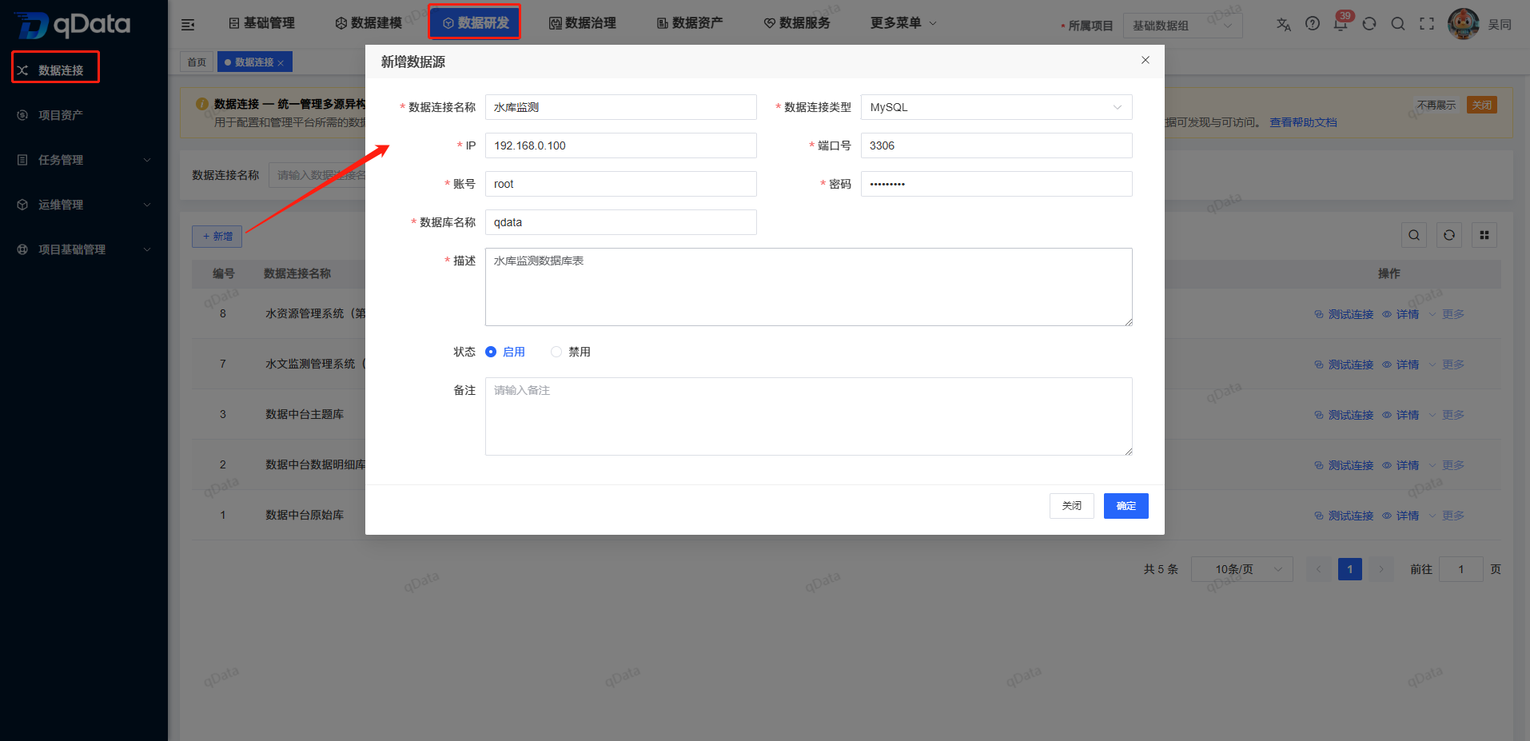Click the 描述 textarea

(808, 287)
